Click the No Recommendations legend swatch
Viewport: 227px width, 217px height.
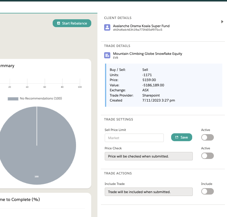13,99
